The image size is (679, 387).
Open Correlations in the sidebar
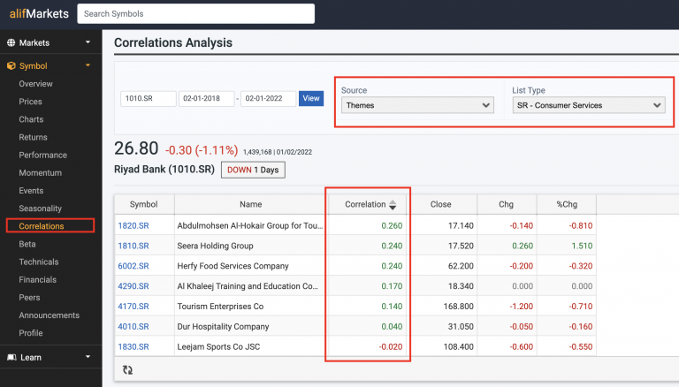[42, 226]
